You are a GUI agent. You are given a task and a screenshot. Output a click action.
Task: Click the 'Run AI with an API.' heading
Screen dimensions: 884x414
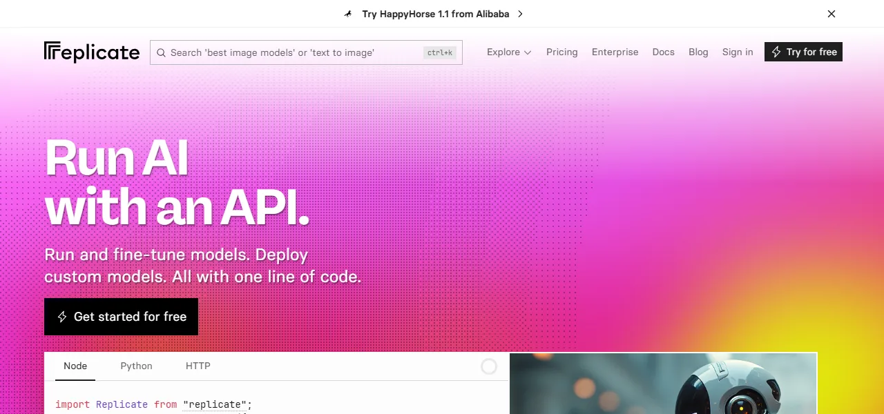pyautogui.click(x=177, y=182)
